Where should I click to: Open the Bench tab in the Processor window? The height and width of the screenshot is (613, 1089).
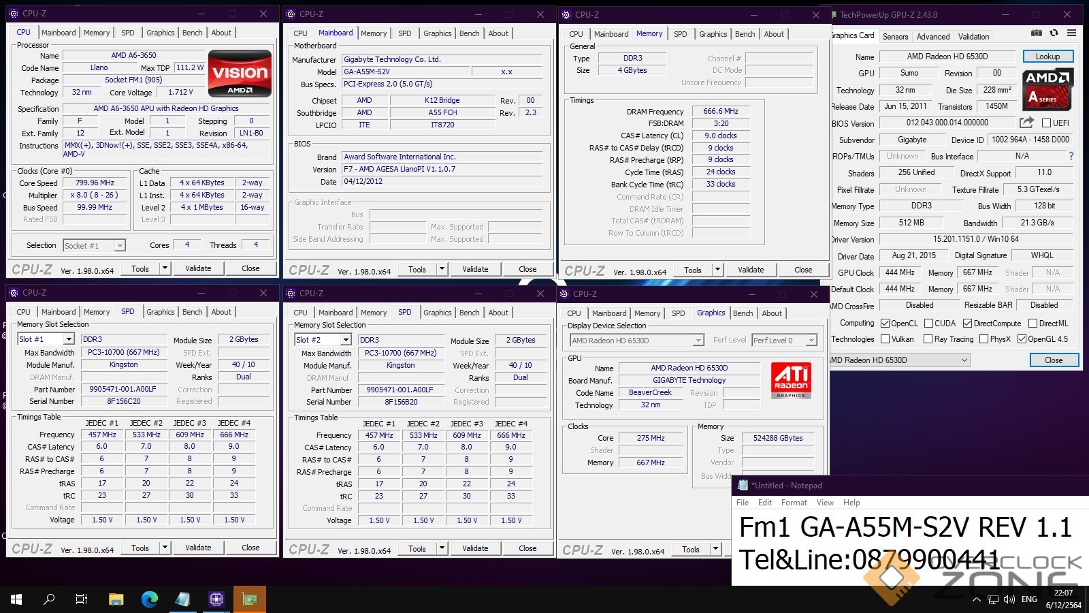click(x=192, y=33)
